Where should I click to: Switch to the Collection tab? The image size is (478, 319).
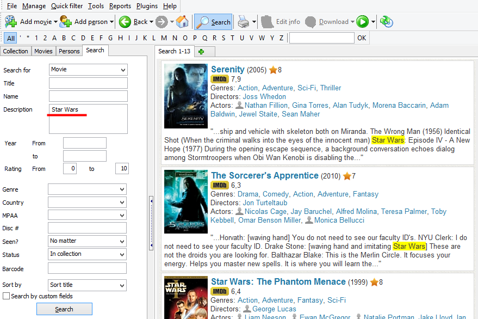(16, 51)
